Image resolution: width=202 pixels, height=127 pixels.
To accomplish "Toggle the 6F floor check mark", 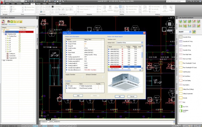I will pyautogui.click(x=20, y=38).
